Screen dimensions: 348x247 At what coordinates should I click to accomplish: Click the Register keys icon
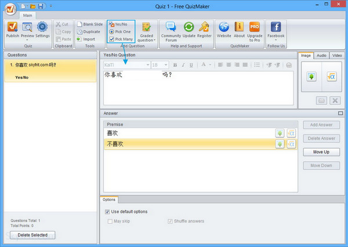[x=204, y=27]
